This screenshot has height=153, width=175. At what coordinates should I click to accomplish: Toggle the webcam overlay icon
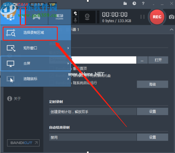[x=87, y=17]
